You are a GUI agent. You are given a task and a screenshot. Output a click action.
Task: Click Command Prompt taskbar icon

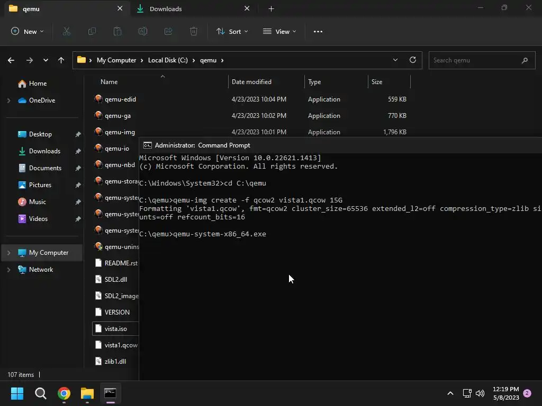(110, 393)
